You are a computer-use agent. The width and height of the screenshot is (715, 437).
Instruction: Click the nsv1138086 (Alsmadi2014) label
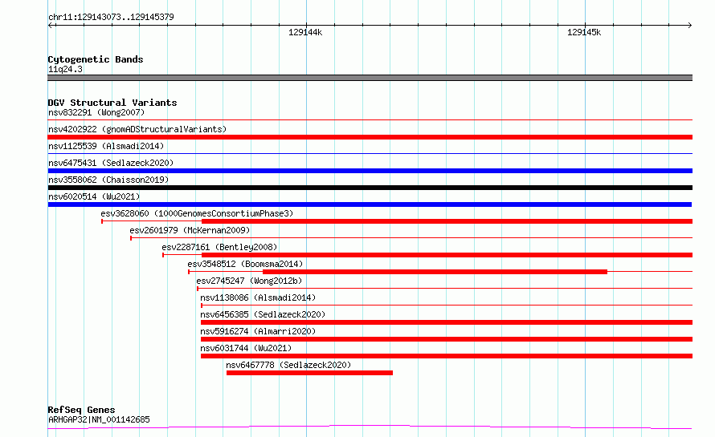(258, 297)
